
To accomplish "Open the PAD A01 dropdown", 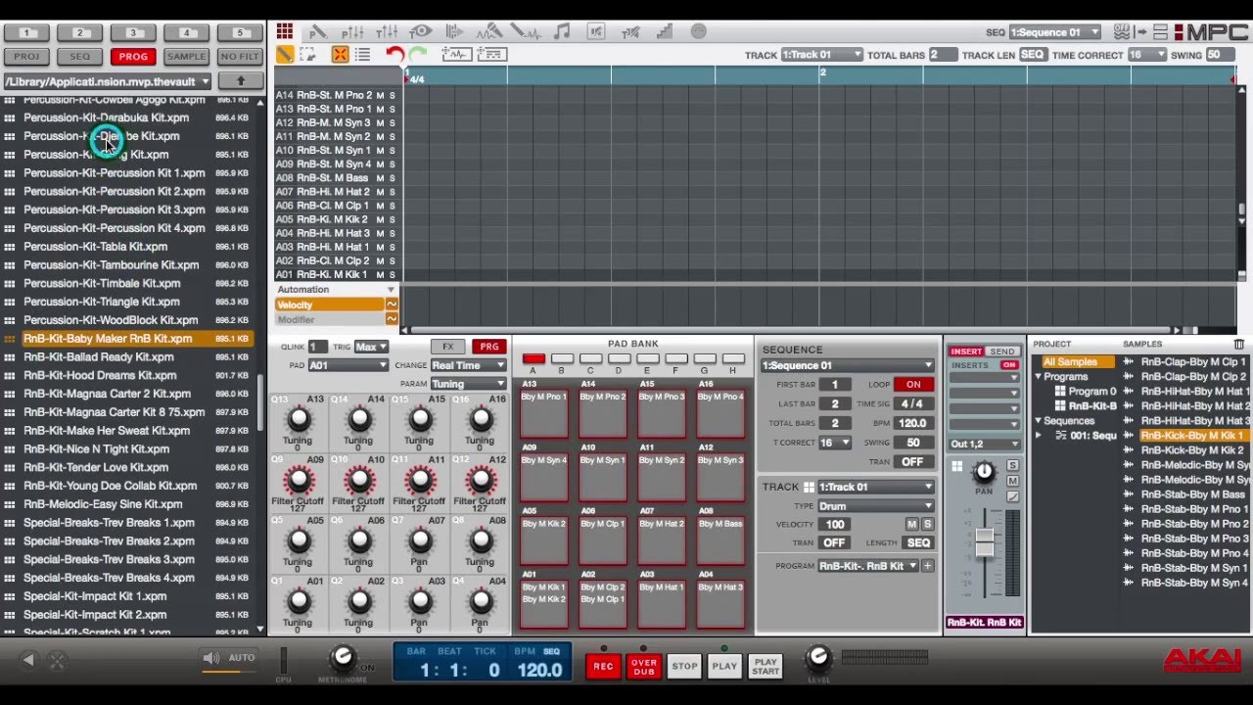I will [x=348, y=365].
